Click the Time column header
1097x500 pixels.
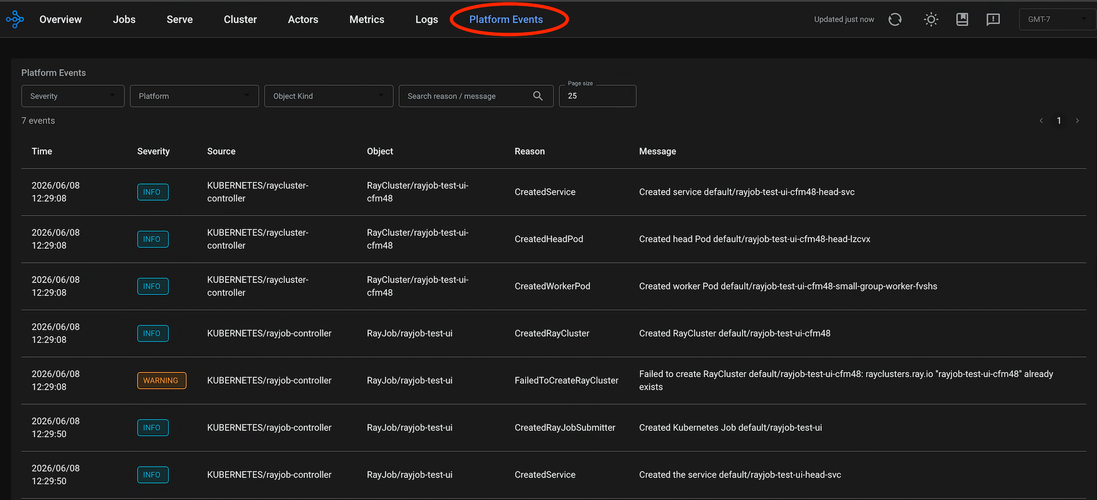pos(42,151)
